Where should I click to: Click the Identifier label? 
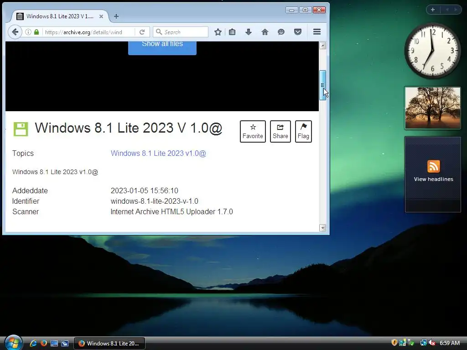26,201
